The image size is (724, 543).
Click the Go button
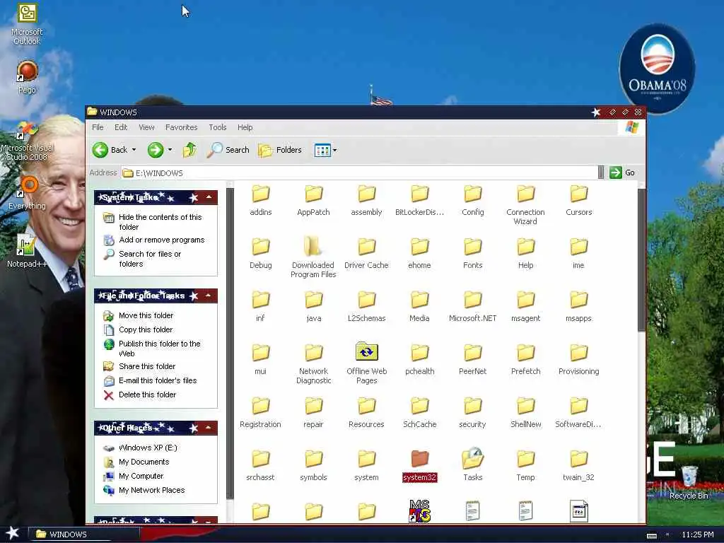tap(622, 173)
